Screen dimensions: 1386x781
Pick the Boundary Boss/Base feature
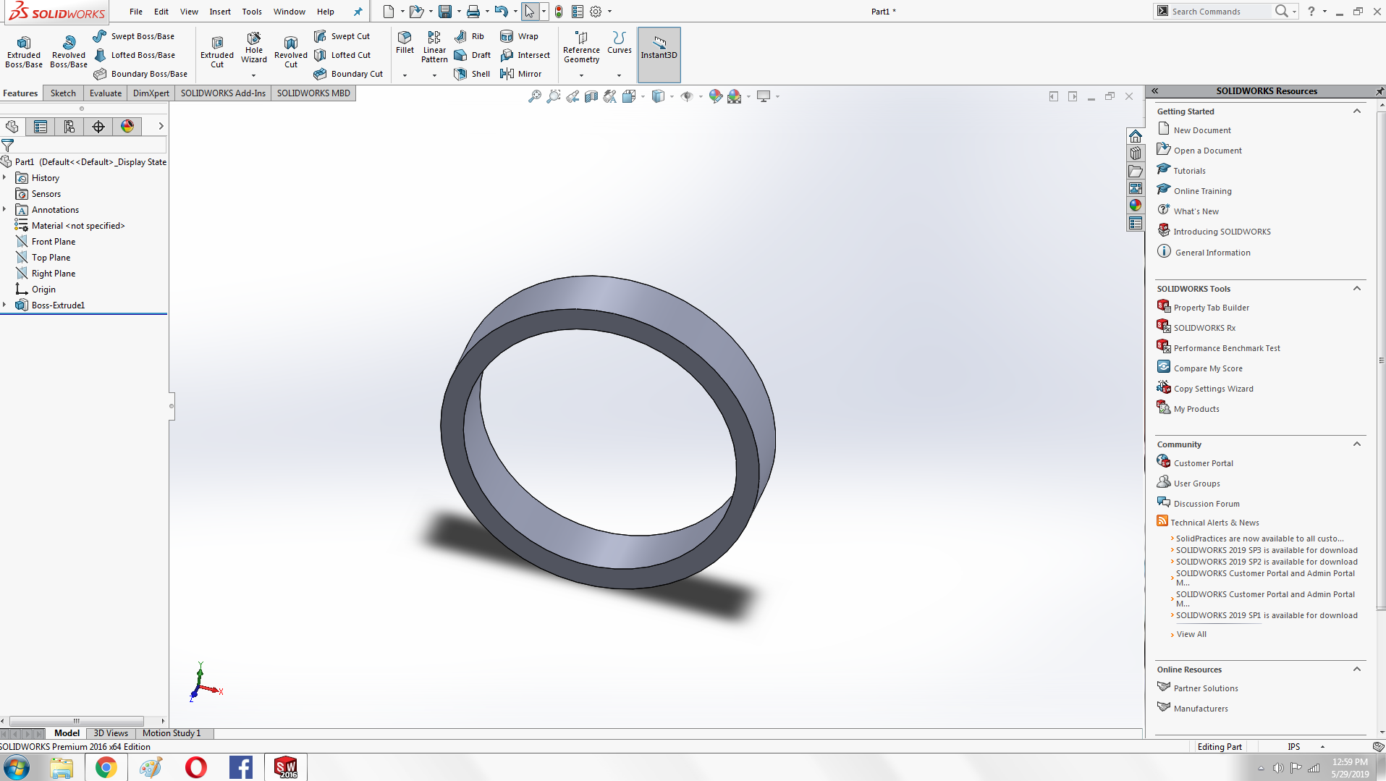coord(140,74)
